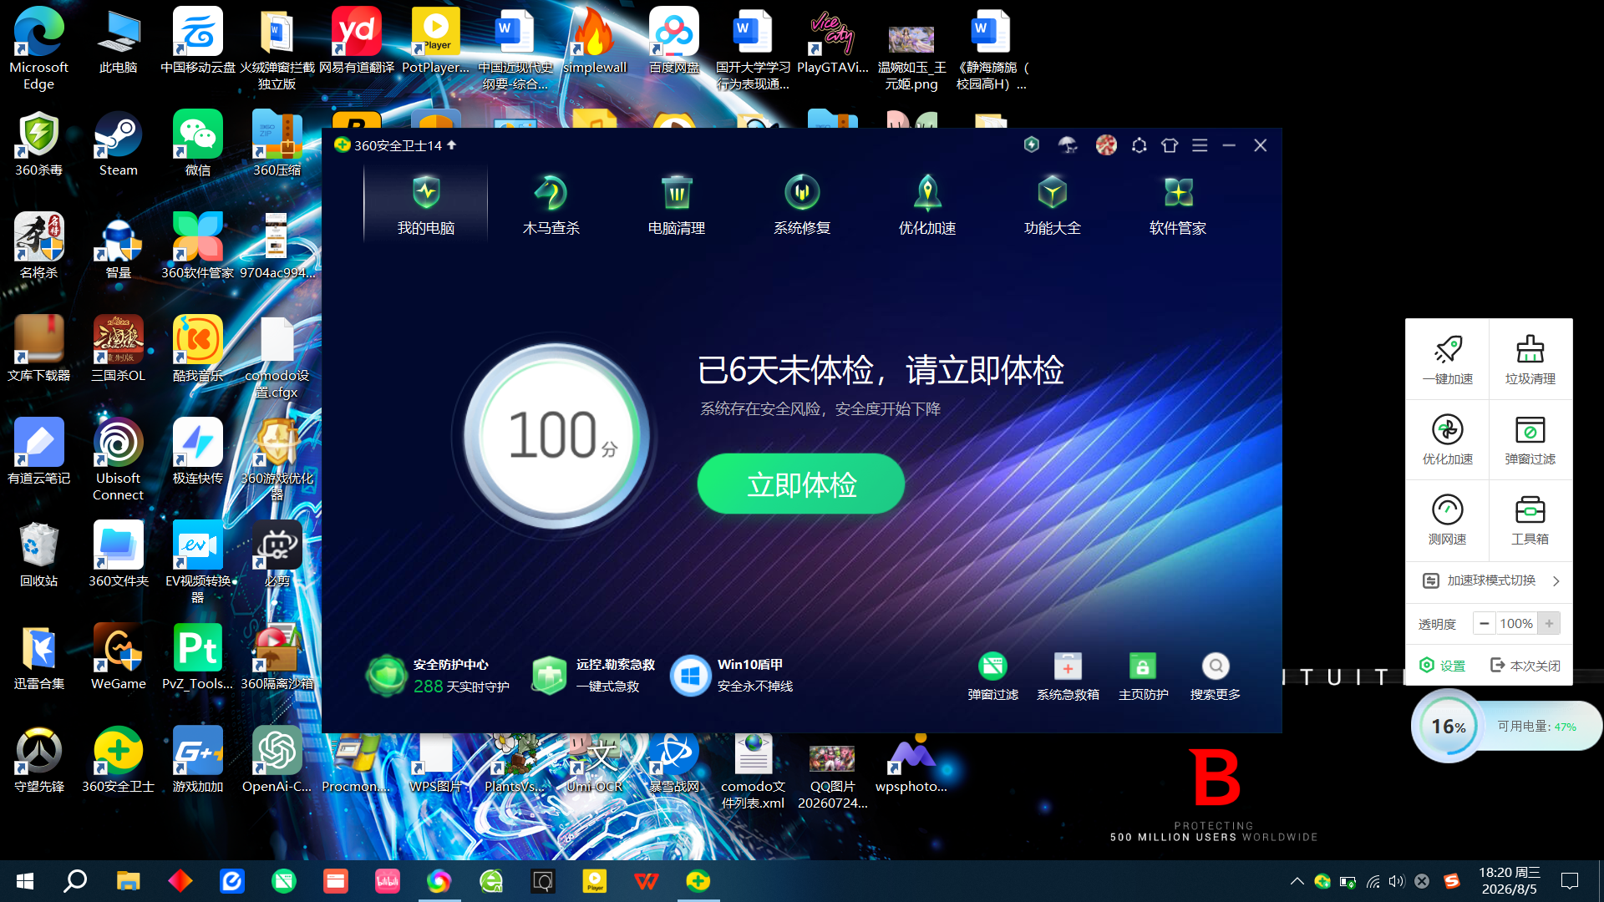Open the 360杀毒 desktop icon

[x=38, y=144]
